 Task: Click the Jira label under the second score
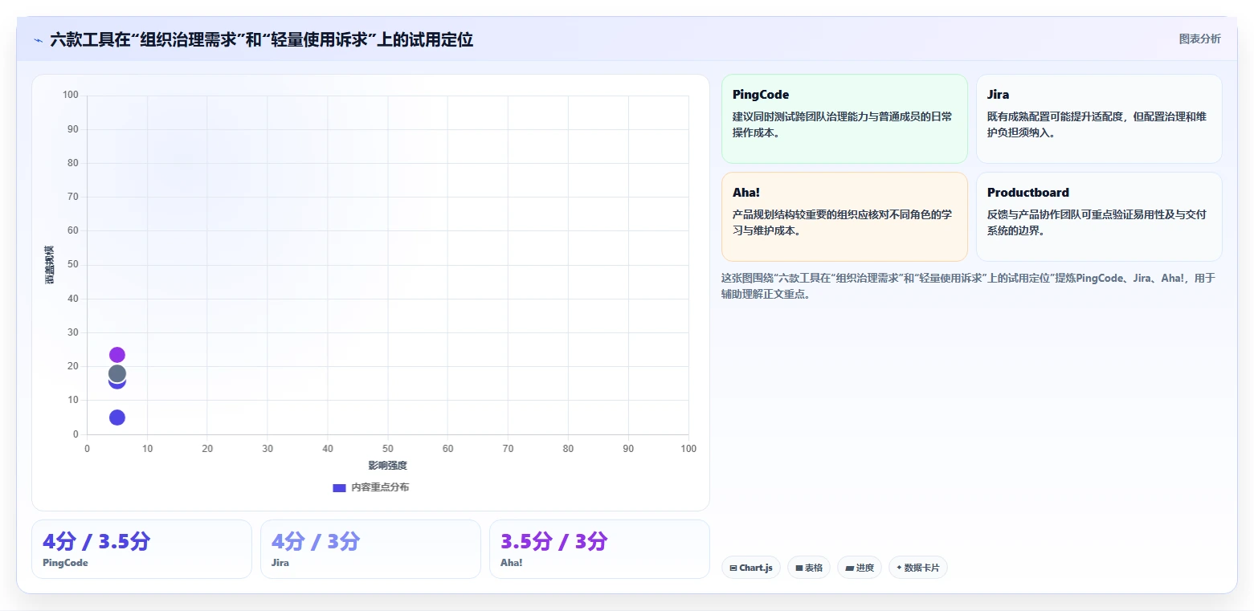tap(280, 563)
